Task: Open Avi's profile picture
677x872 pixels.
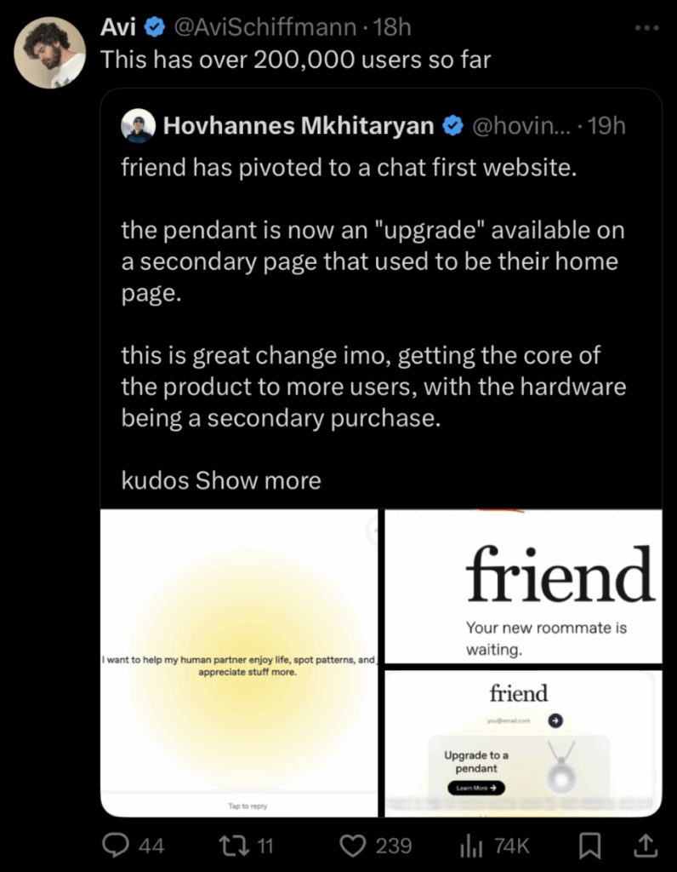Action: [x=50, y=53]
